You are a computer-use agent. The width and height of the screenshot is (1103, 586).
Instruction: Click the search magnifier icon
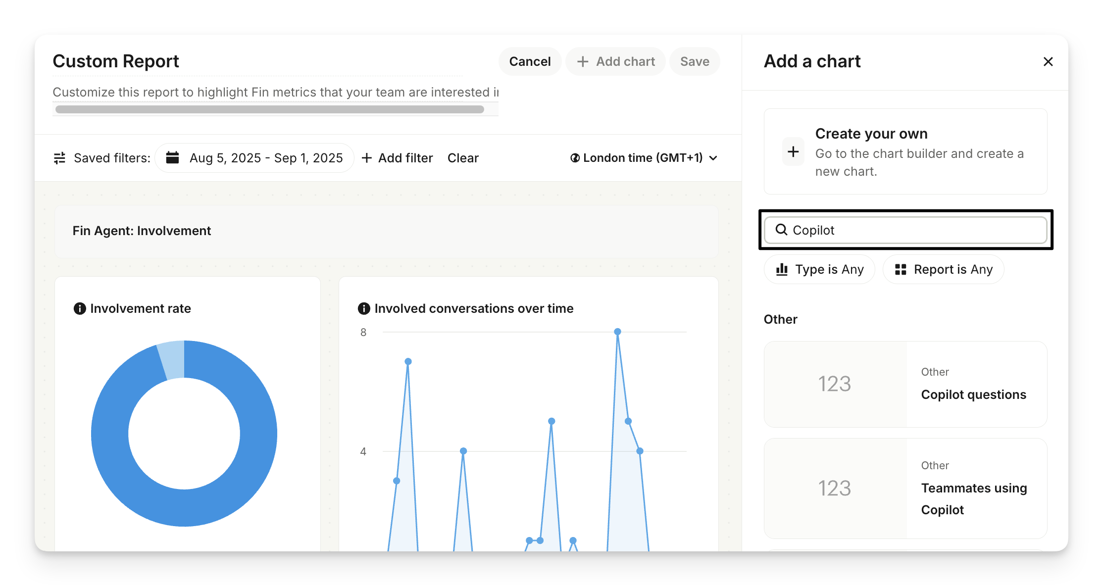[781, 230]
